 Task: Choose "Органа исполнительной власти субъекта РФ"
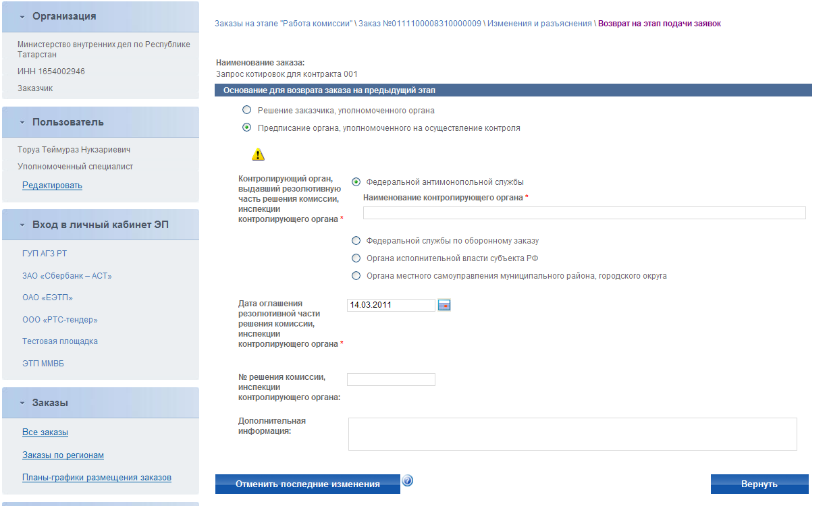356,258
